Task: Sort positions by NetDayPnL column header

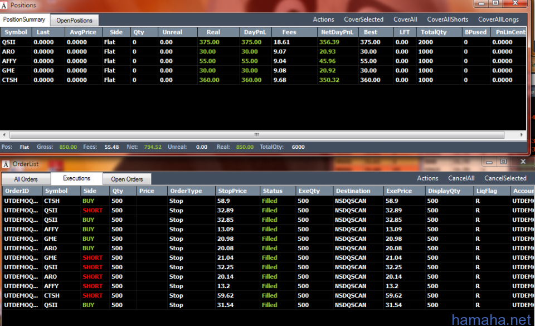Action: tap(337, 32)
